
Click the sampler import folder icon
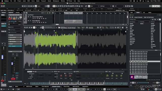[x=59, y=28]
